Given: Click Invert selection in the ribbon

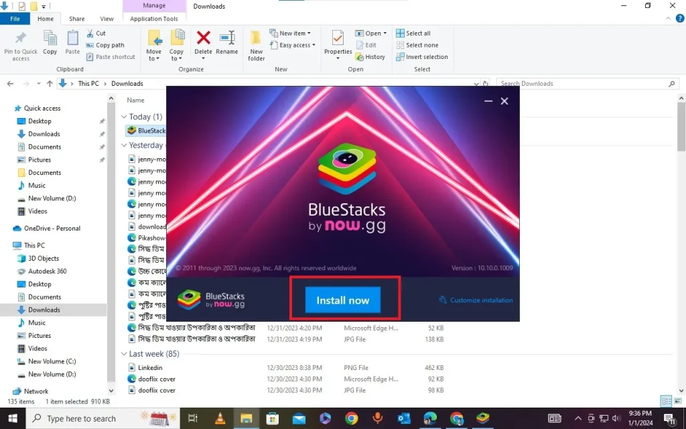Looking at the screenshot, I should tap(422, 57).
